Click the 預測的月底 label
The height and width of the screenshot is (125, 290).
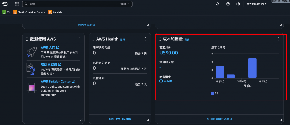pos(167,62)
